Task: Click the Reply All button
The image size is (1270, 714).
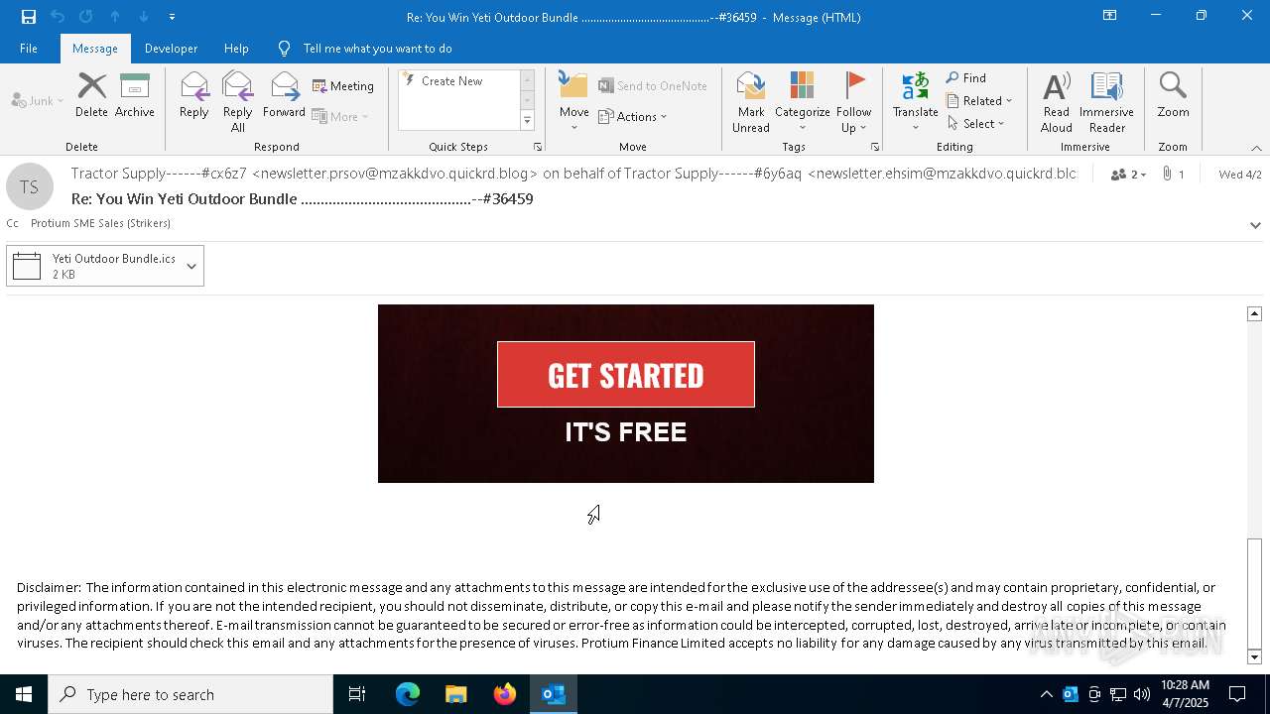Action: click(238, 101)
